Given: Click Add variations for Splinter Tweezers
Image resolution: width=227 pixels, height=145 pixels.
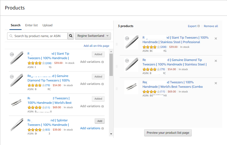Looking at the screenshot, I should tap(90, 128).
